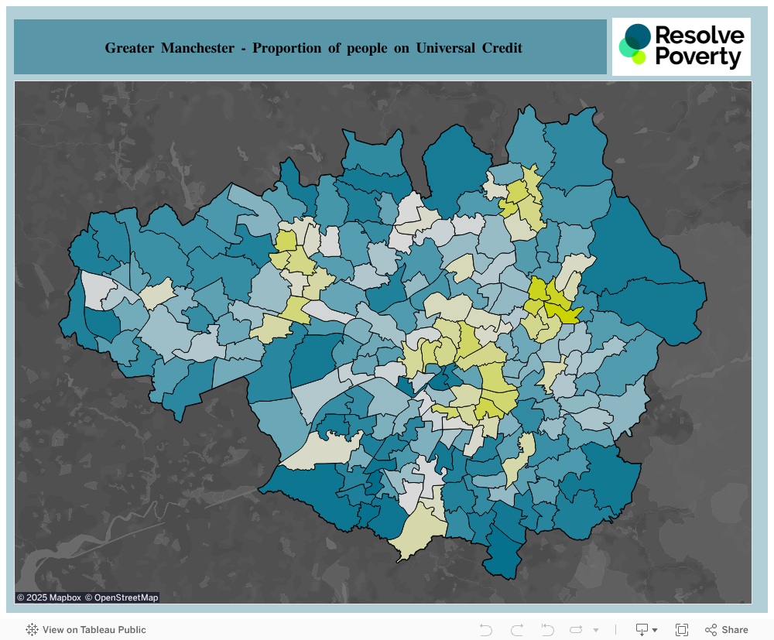Image resolution: width=774 pixels, height=640 pixels.
Task: Expand the refresh options dropdown arrow
Action: pyautogui.click(x=596, y=630)
